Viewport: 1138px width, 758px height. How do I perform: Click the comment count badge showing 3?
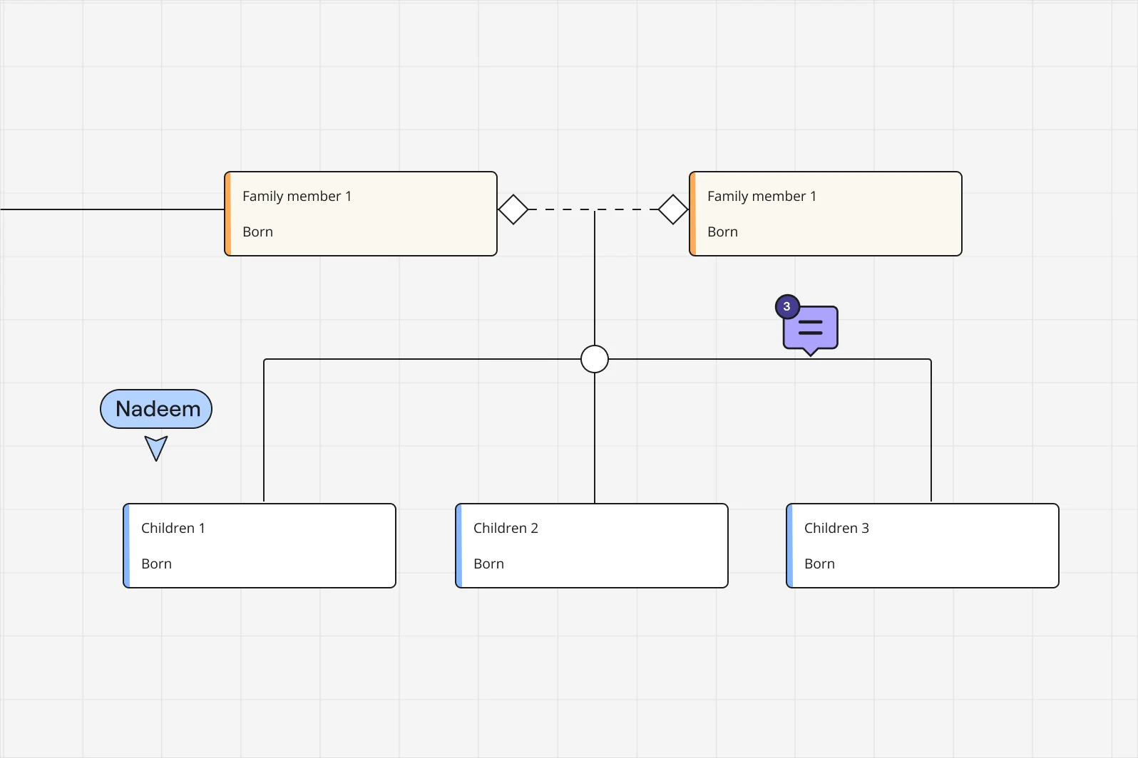(787, 307)
